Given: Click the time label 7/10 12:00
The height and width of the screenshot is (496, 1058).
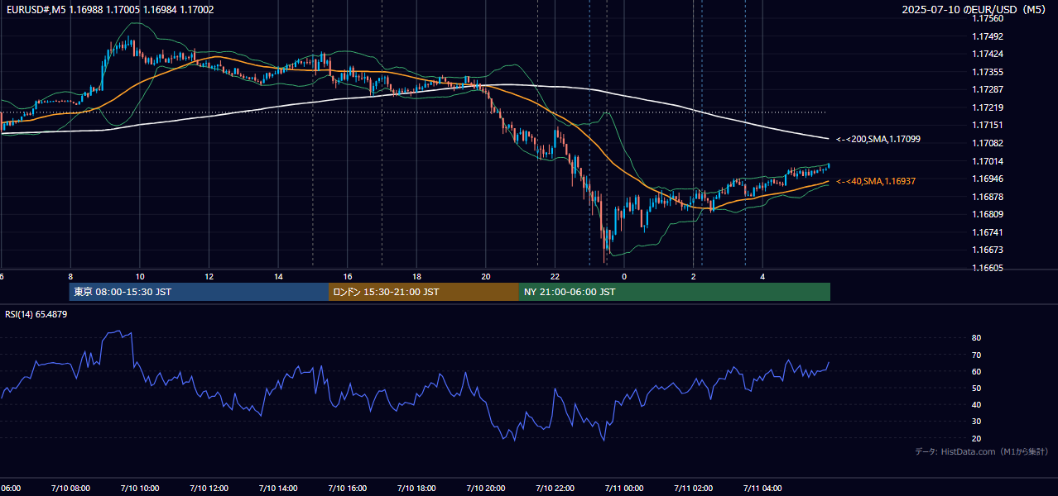Looking at the screenshot, I should pos(209,488).
